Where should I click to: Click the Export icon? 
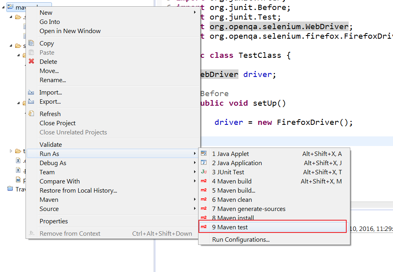point(31,101)
